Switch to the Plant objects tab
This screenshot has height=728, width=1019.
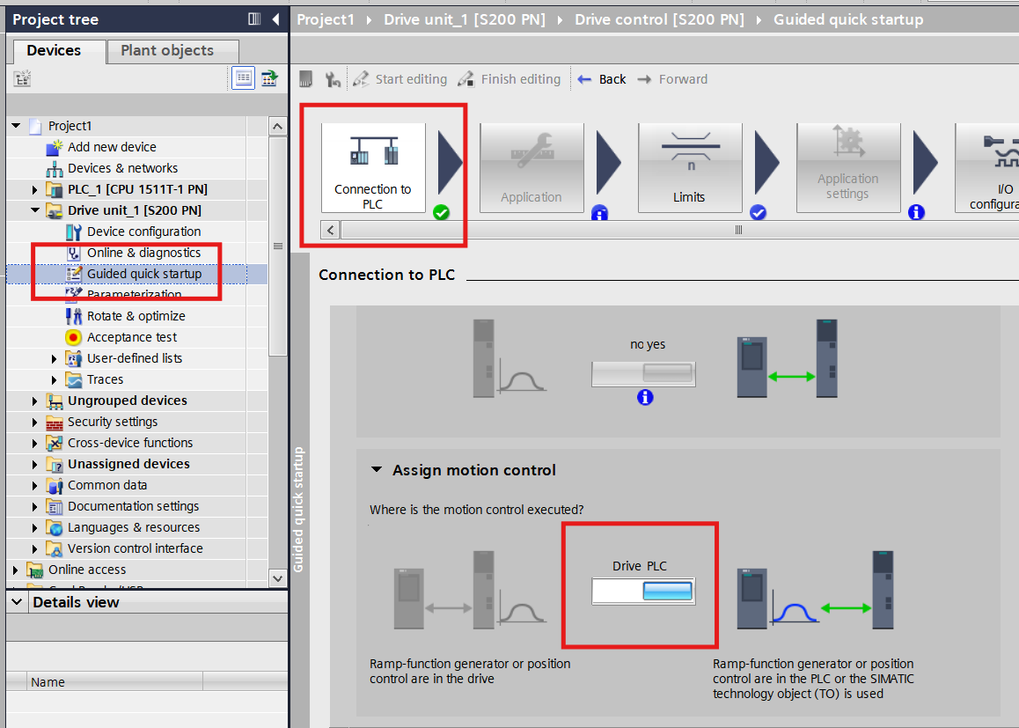coord(167,51)
